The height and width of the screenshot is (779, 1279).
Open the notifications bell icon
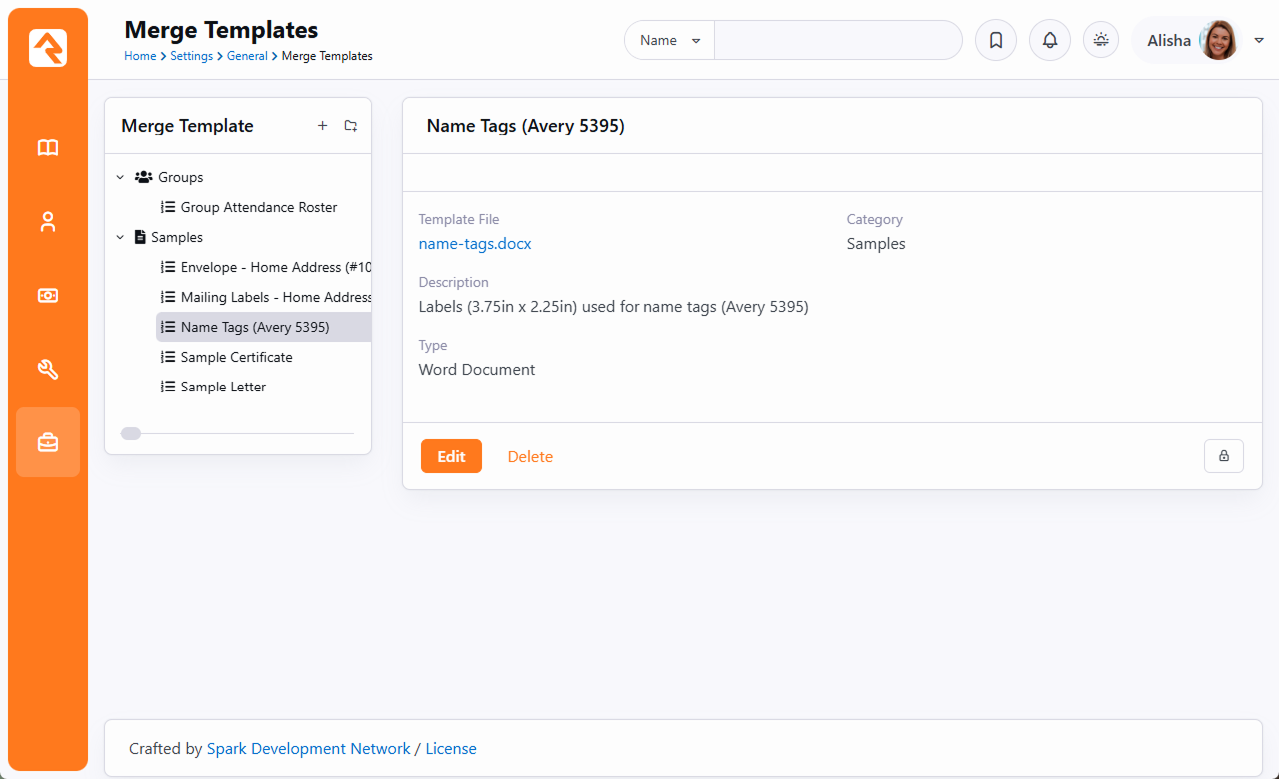[x=1049, y=41]
